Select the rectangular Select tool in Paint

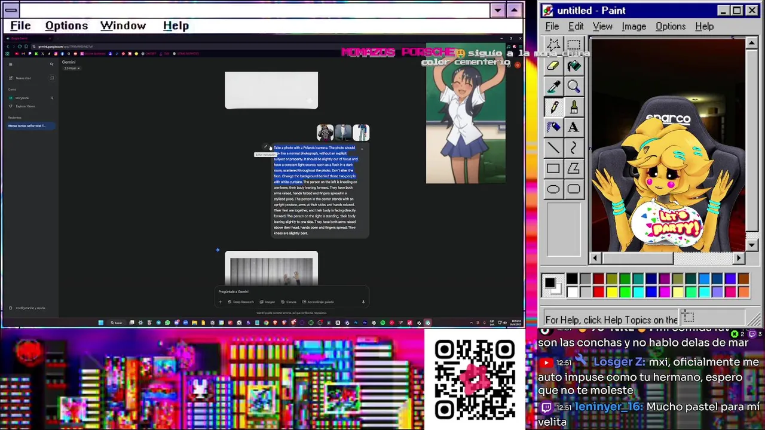[x=574, y=45]
